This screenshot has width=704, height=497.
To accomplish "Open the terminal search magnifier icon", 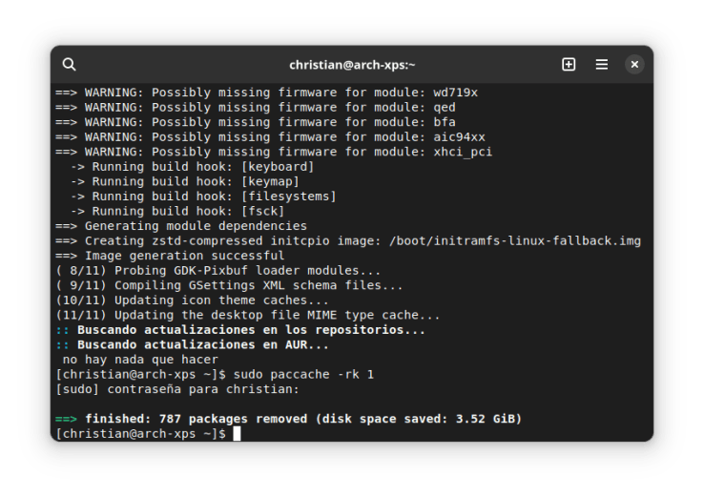I will point(69,64).
